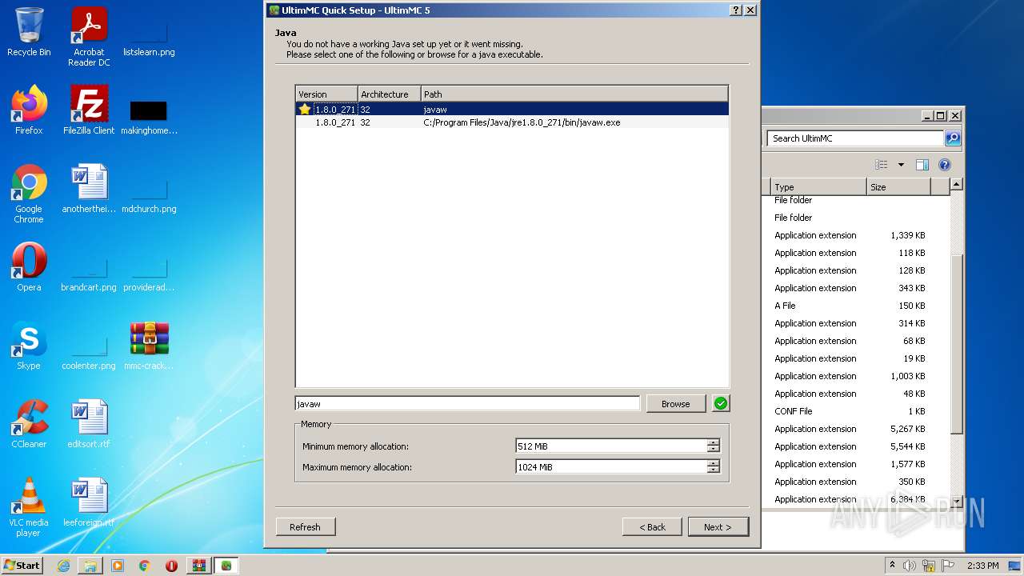The width and height of the screenshot is (1024, 576).
Task: Sort Java list by Architecture column
Action: [x=389, y=94]
